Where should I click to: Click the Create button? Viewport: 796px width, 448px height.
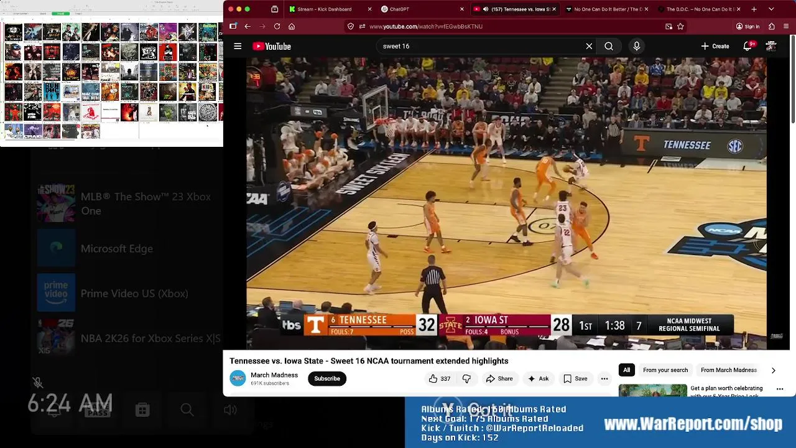[x=715, y=46]
